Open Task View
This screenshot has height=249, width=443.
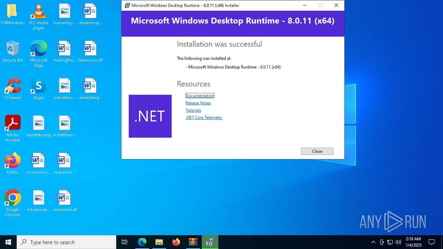(125, 242)
